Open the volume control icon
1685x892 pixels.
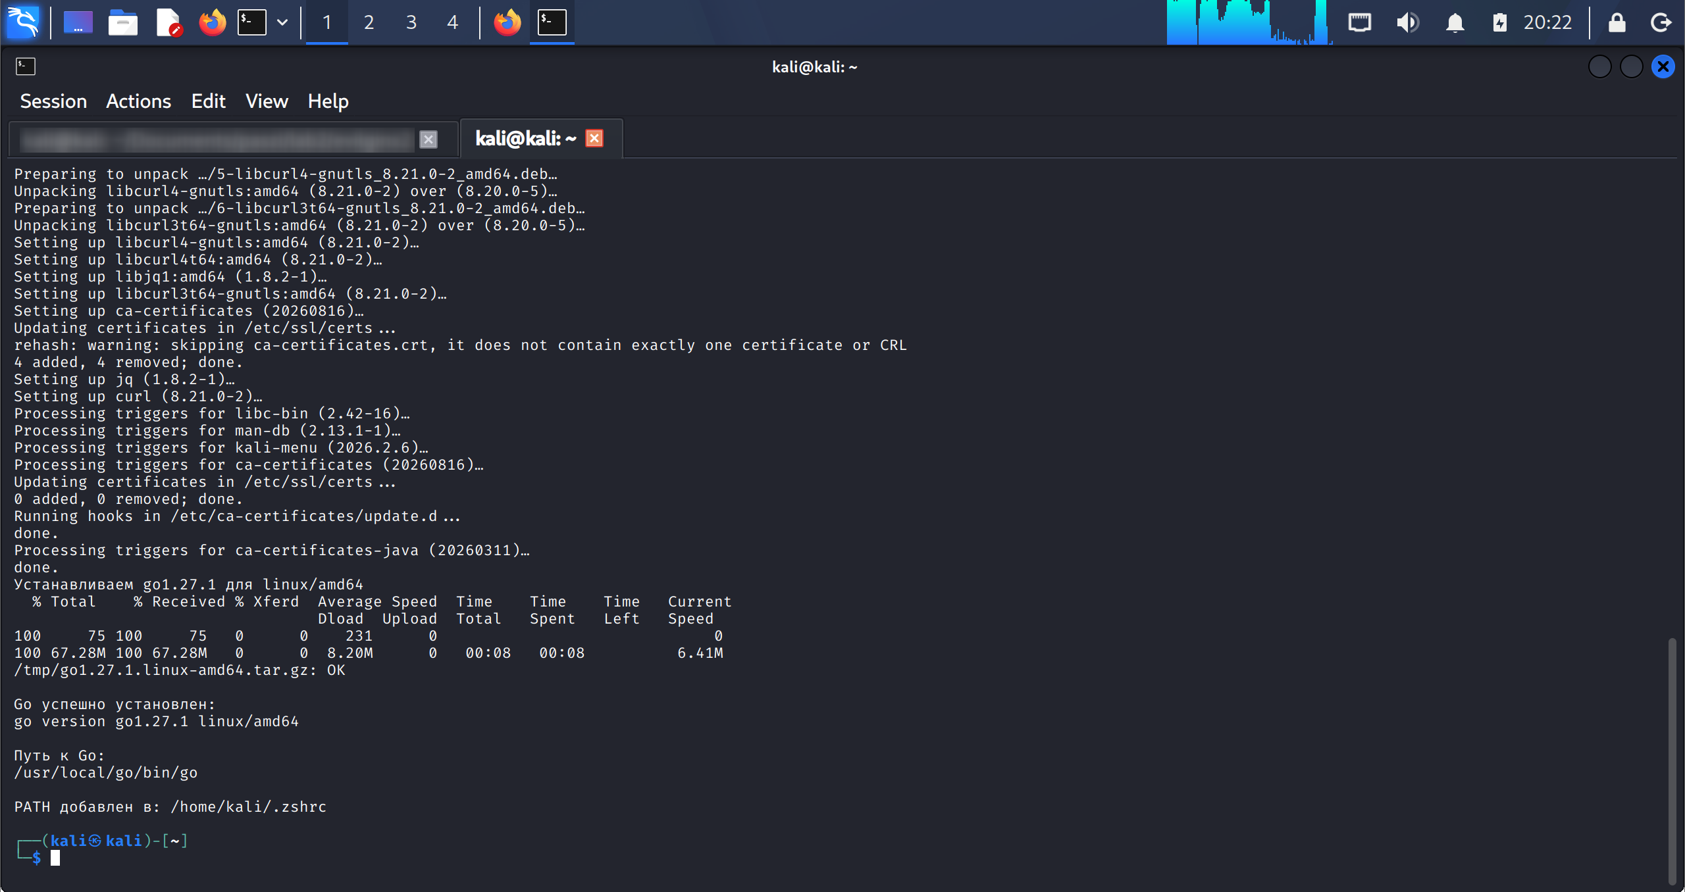pos(1407,22)
